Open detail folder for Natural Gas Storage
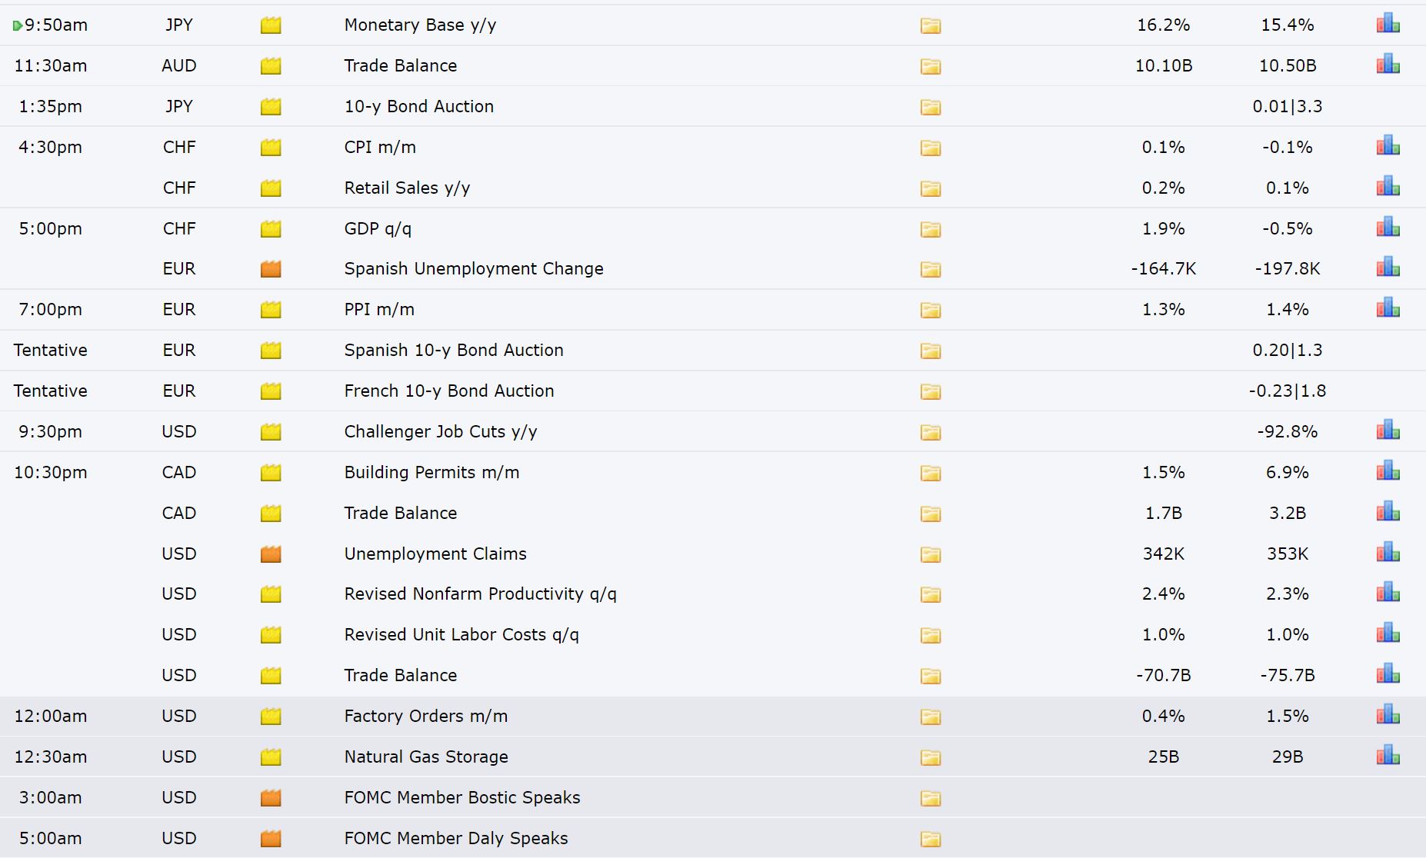1426x858 pixels. click(931, 757)
